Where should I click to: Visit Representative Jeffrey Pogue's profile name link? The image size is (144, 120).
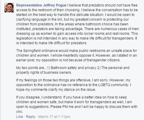41,5
